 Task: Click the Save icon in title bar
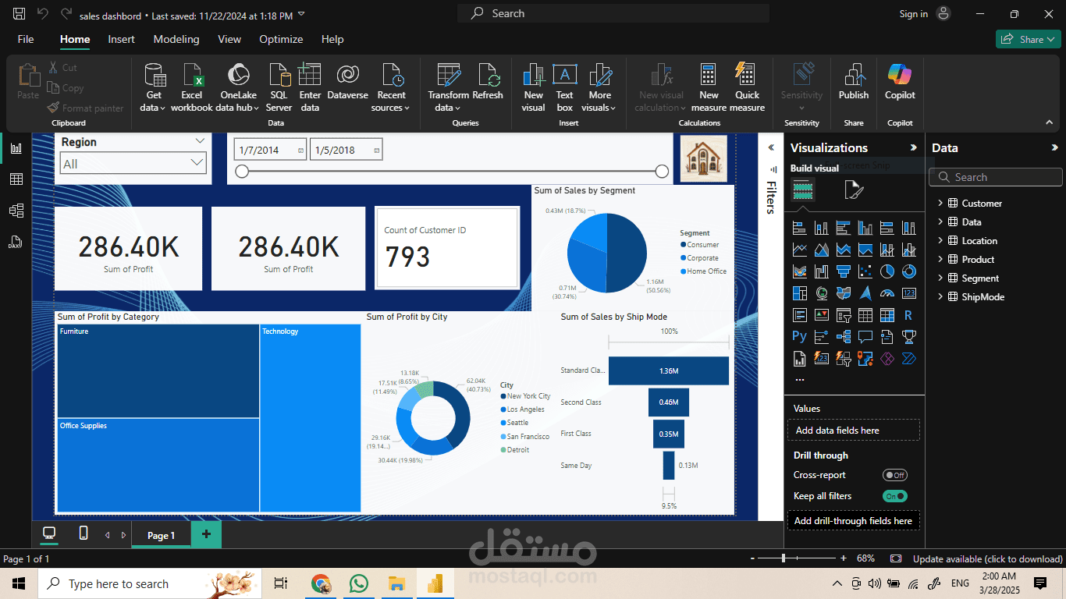[19, 14]
